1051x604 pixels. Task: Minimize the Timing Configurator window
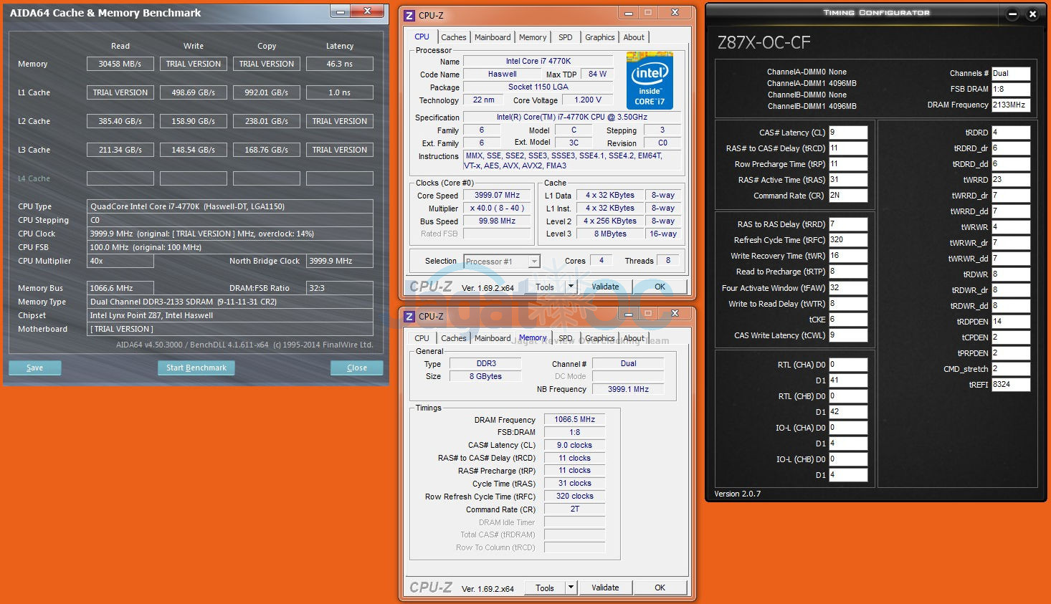(1012, 14)
